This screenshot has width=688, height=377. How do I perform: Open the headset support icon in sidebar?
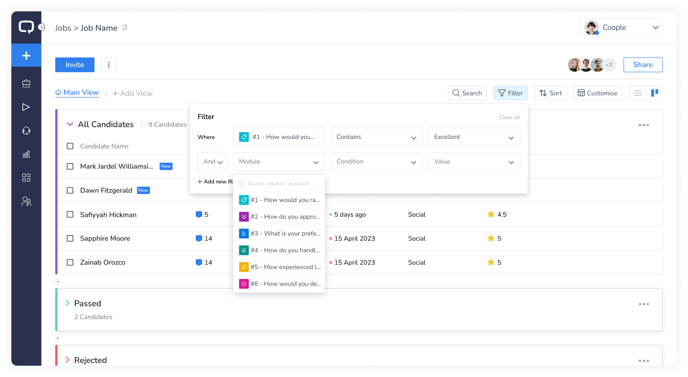click(x=26, y=131)
